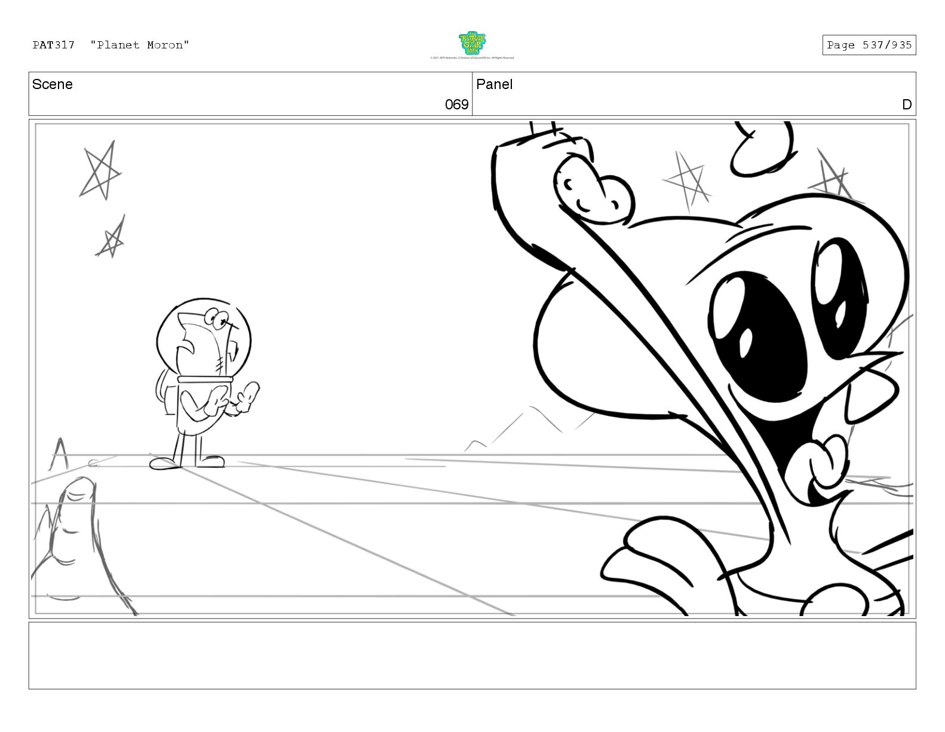Click the empty dialogue notes box

click(x=472, y=656)
